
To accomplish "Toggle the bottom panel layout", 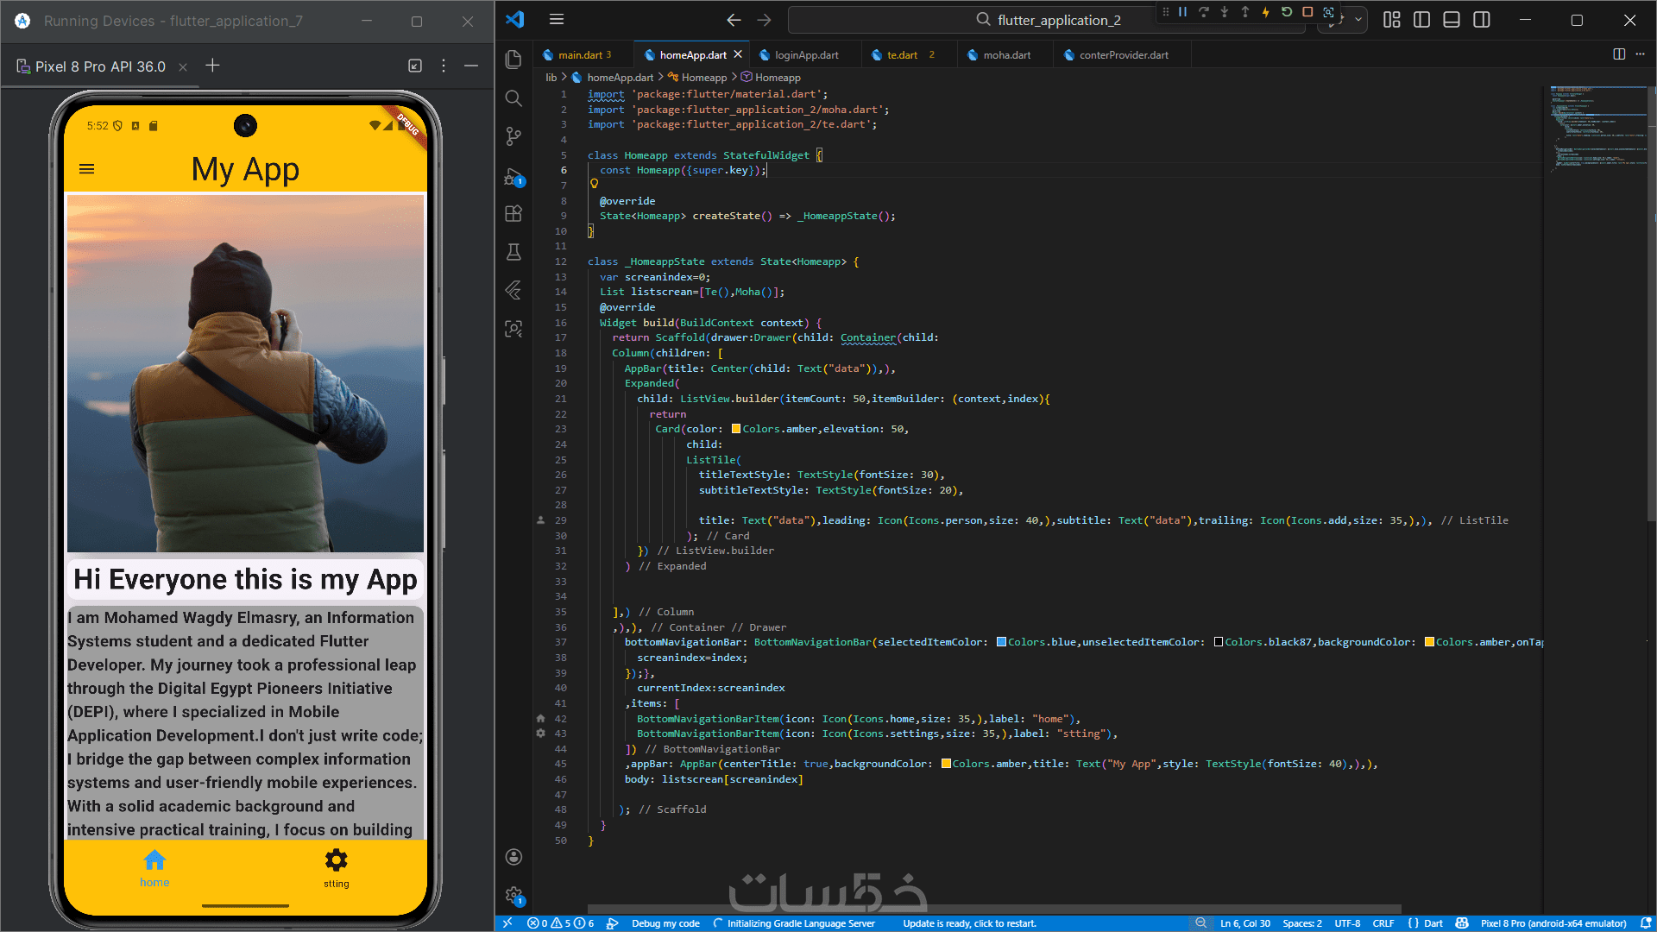I will click(1452, 20).
